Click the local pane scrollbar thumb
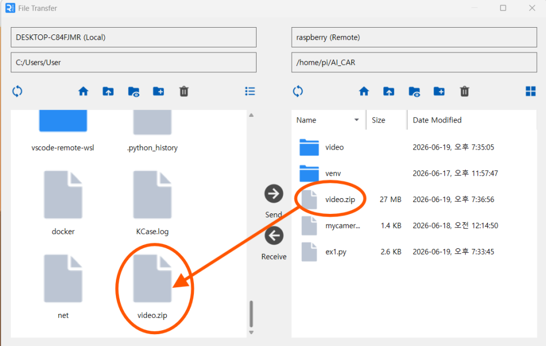Image resolution: width=546 pixels, height=346 pixels. 252,314
